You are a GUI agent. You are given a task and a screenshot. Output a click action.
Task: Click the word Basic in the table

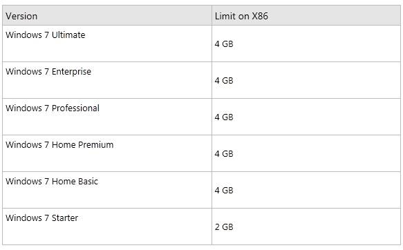88,182
